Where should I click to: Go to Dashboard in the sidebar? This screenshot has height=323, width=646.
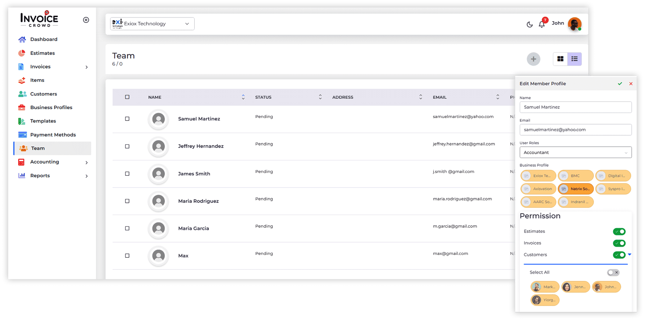(x=43, y=39)
